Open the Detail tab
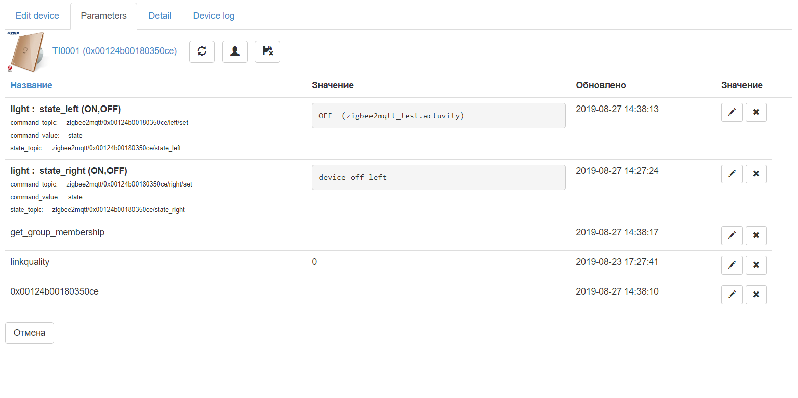This screenshot has height=398, width=798. (x=159, y=16)
